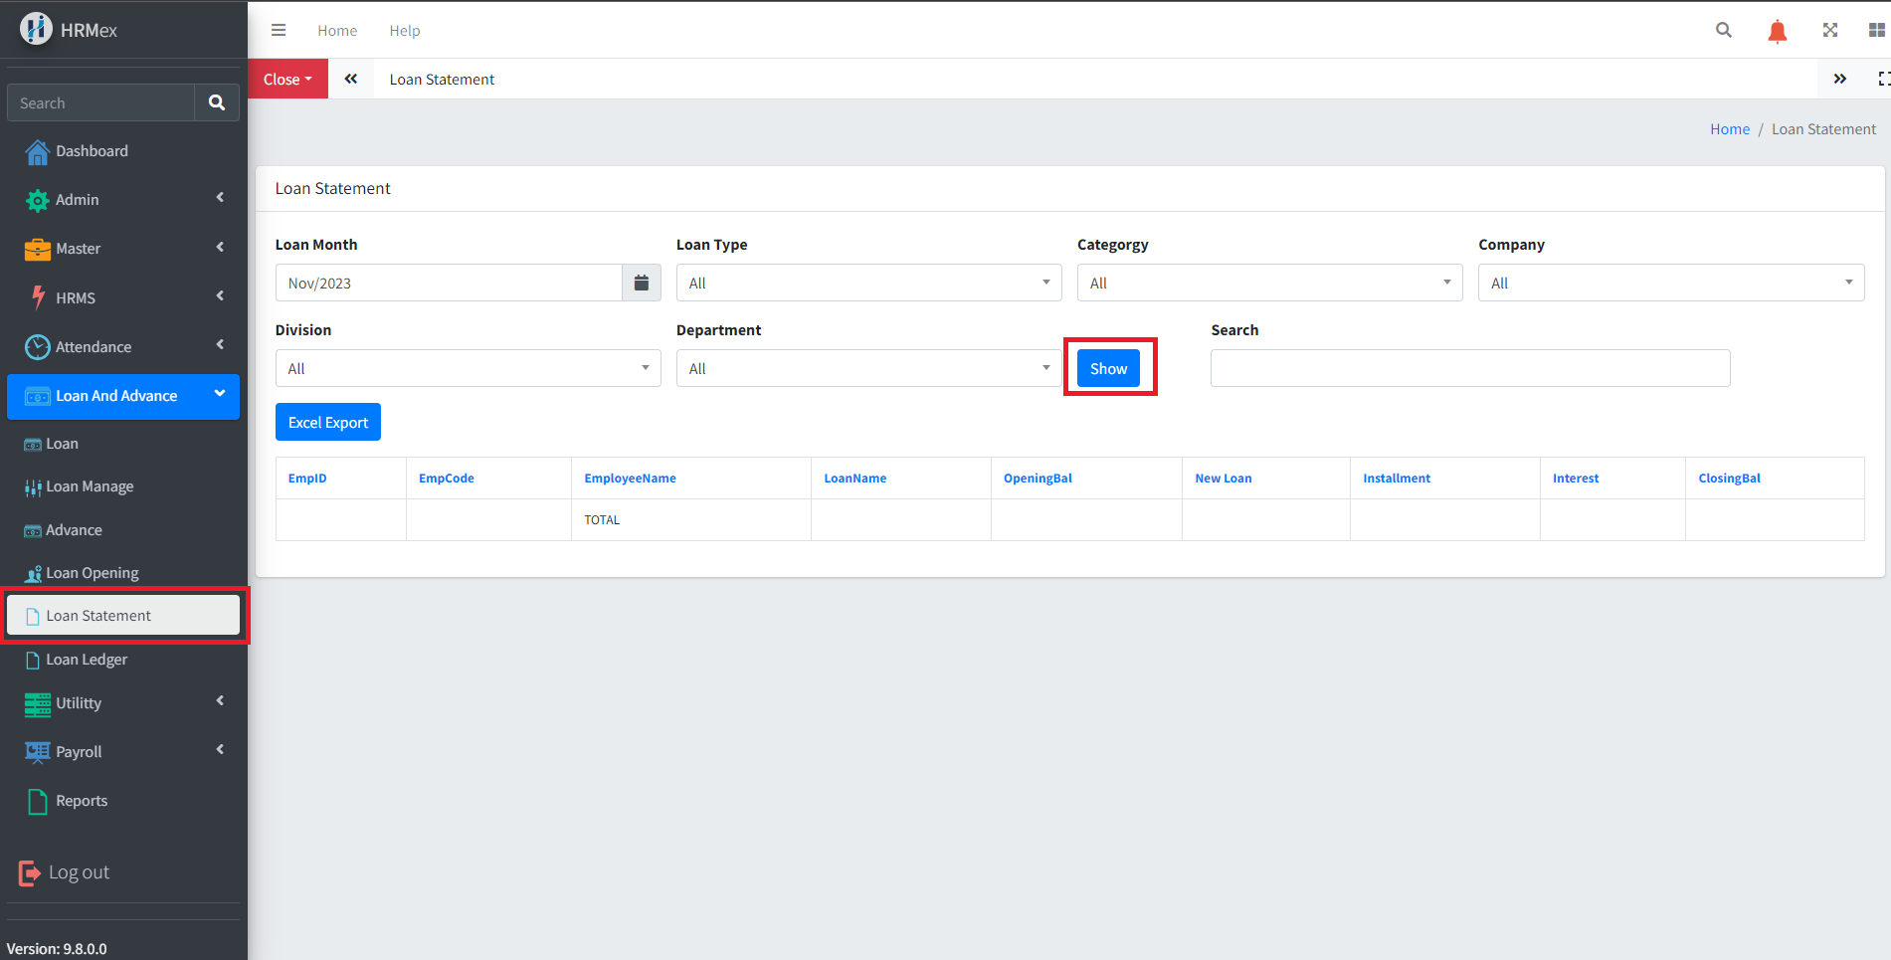Expand the Payroll sidebar menu

coord(123,752)
